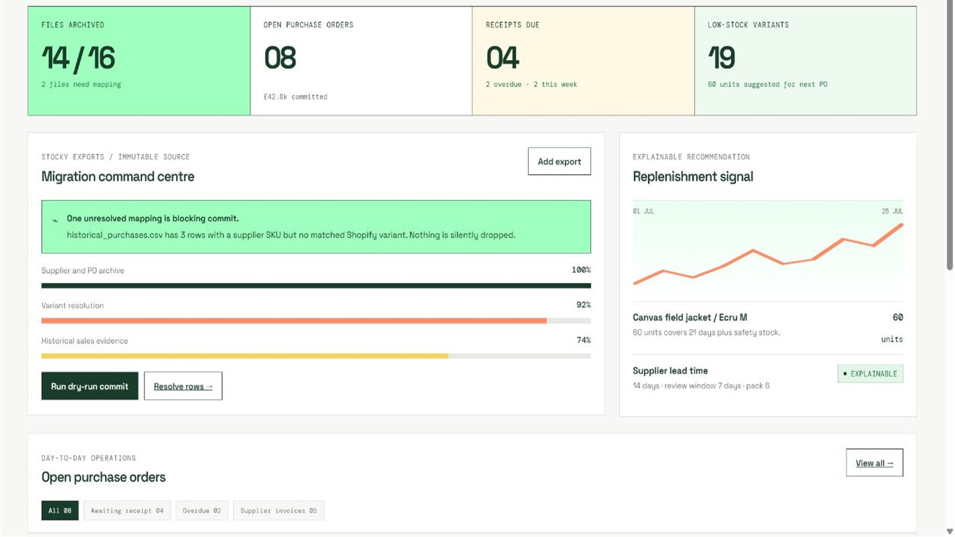Open the Files Archived 14/16 card

point(139,61)
